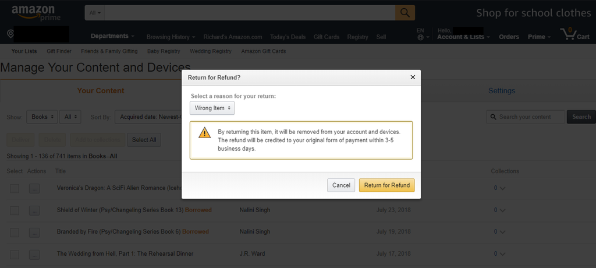596x268 pixels.
Task: Click the search magnifier icon button
Action: [x=405, y=13]
